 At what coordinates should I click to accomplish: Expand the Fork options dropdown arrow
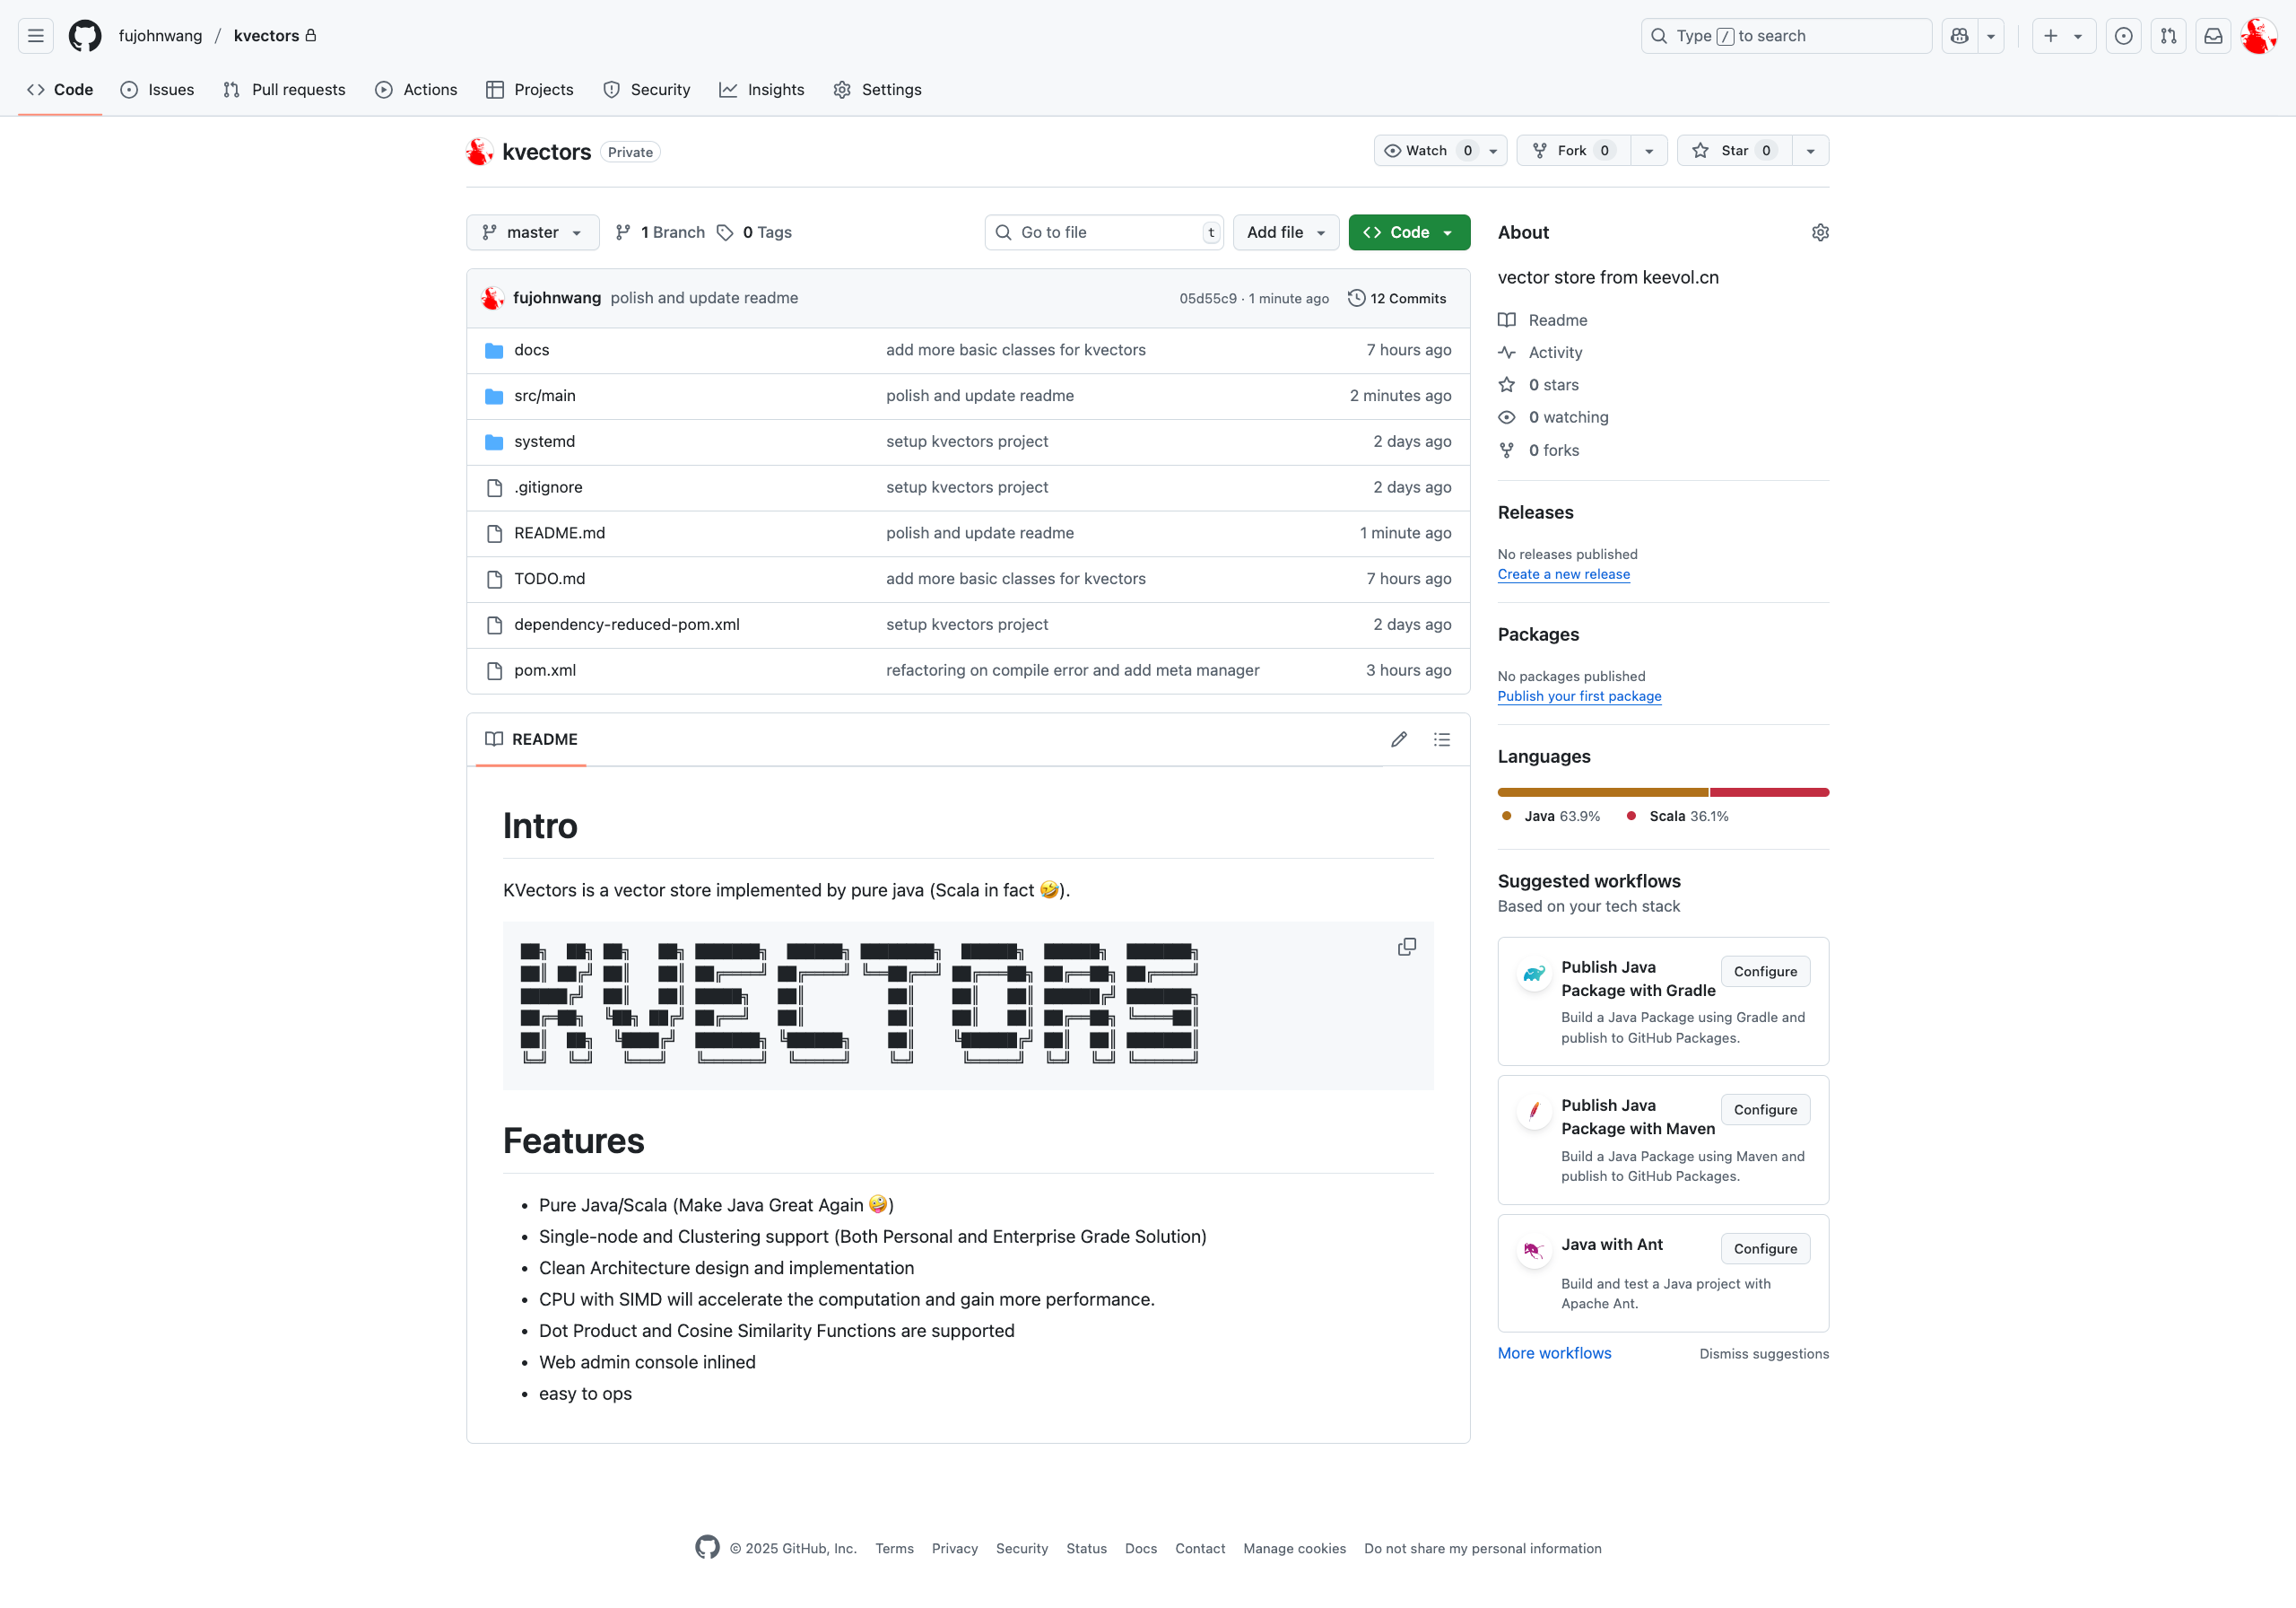(1649, 151)
